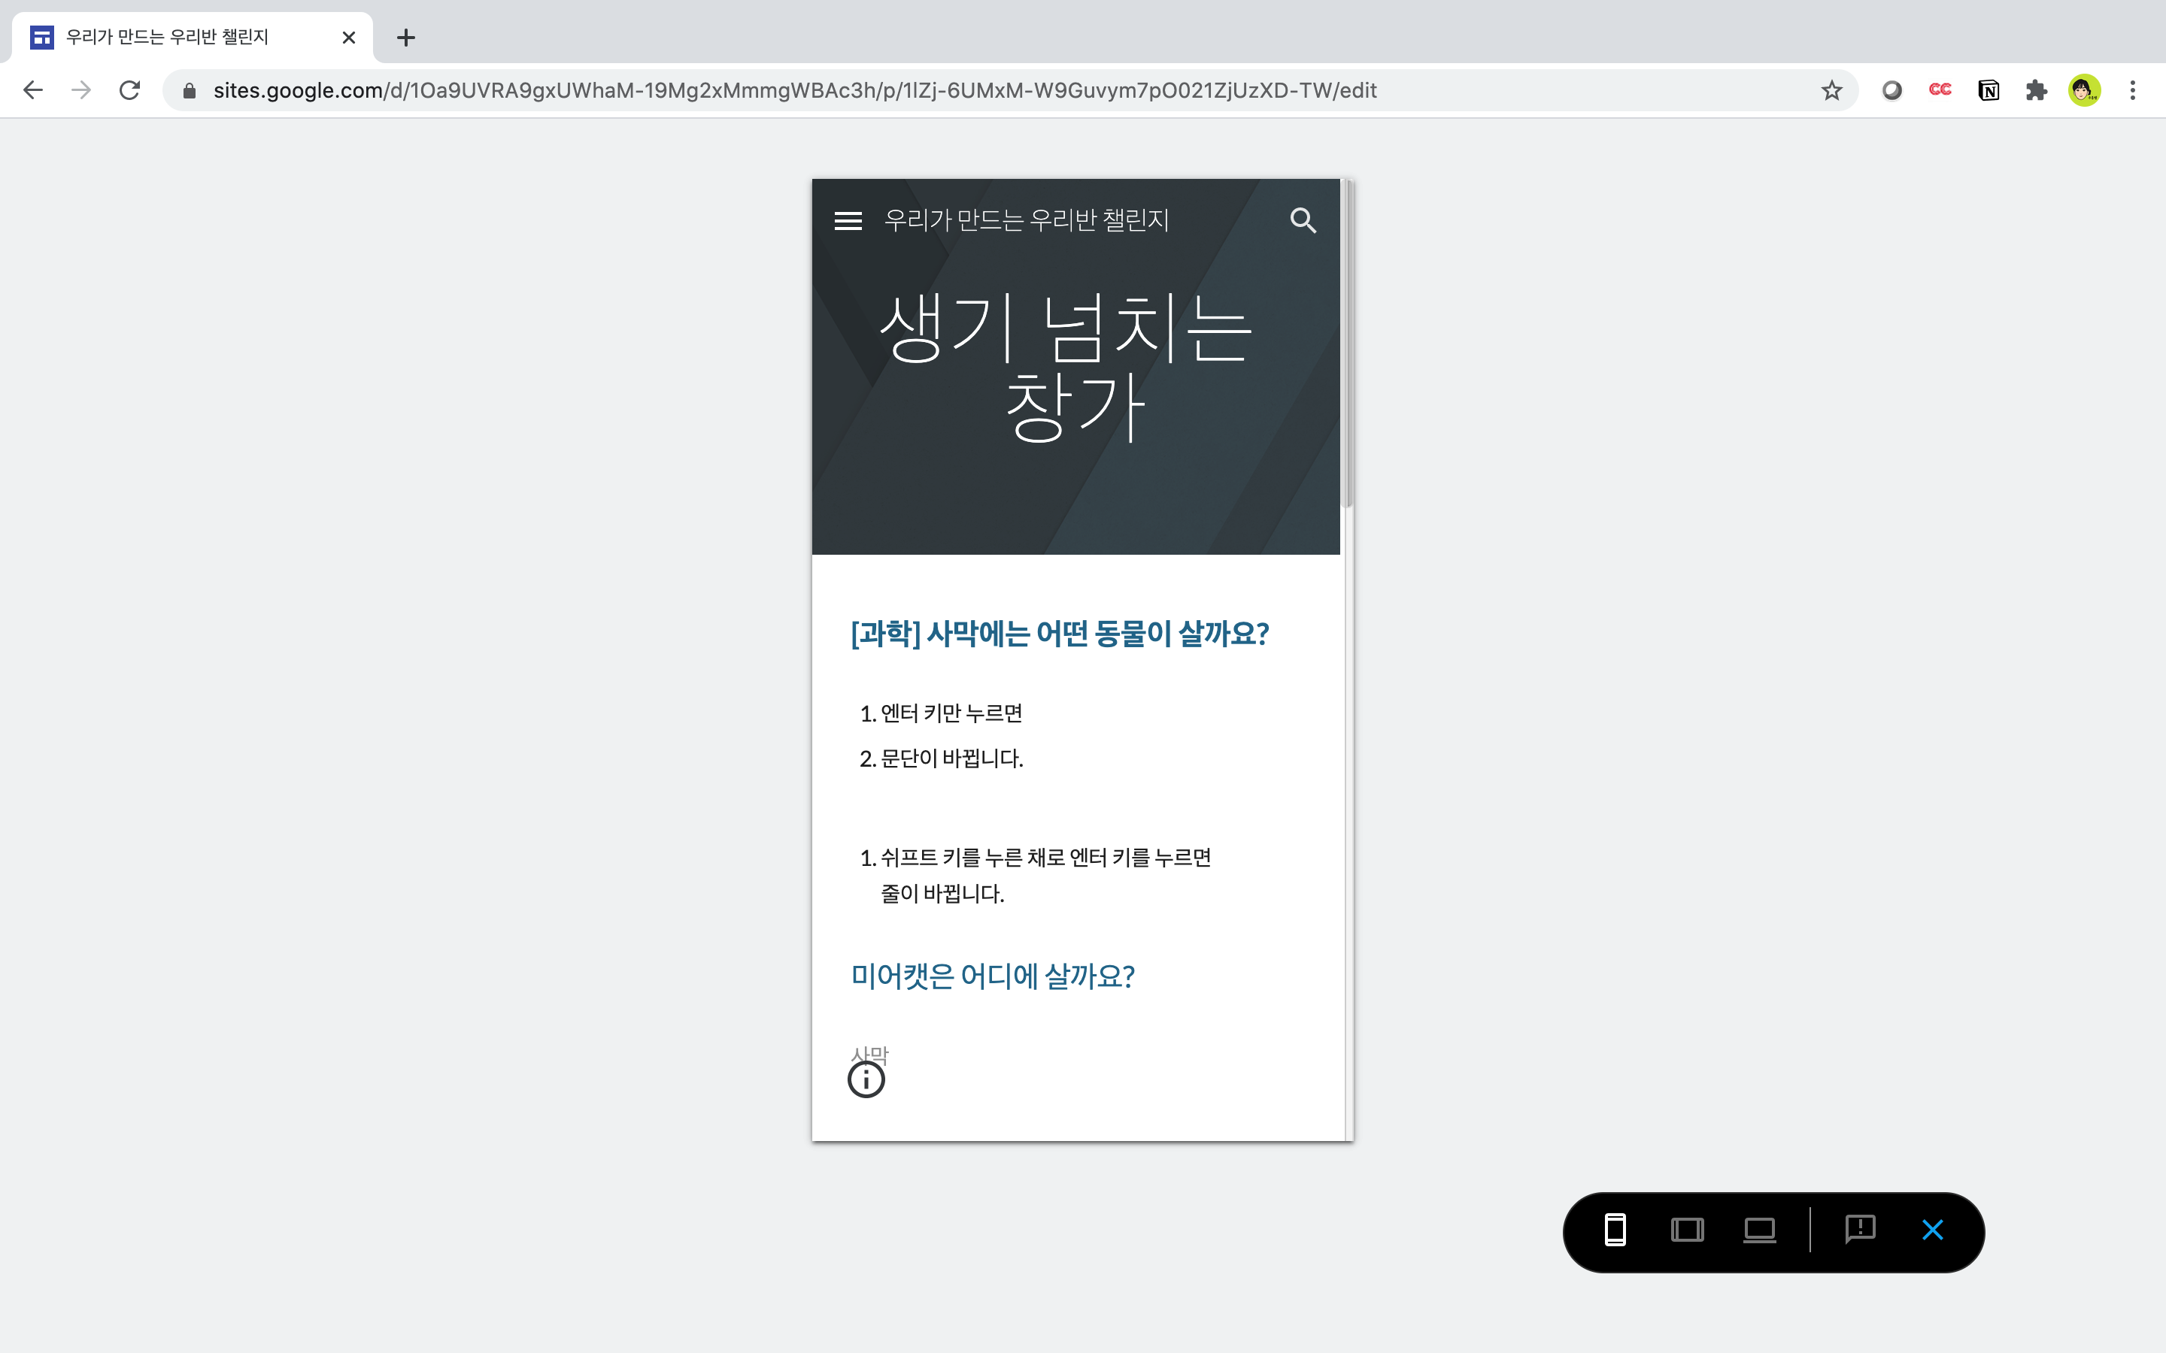Open a new browser tab
Viewport: 2166px width, 1353px height.
pyautogui.click(x=405, y=38)
